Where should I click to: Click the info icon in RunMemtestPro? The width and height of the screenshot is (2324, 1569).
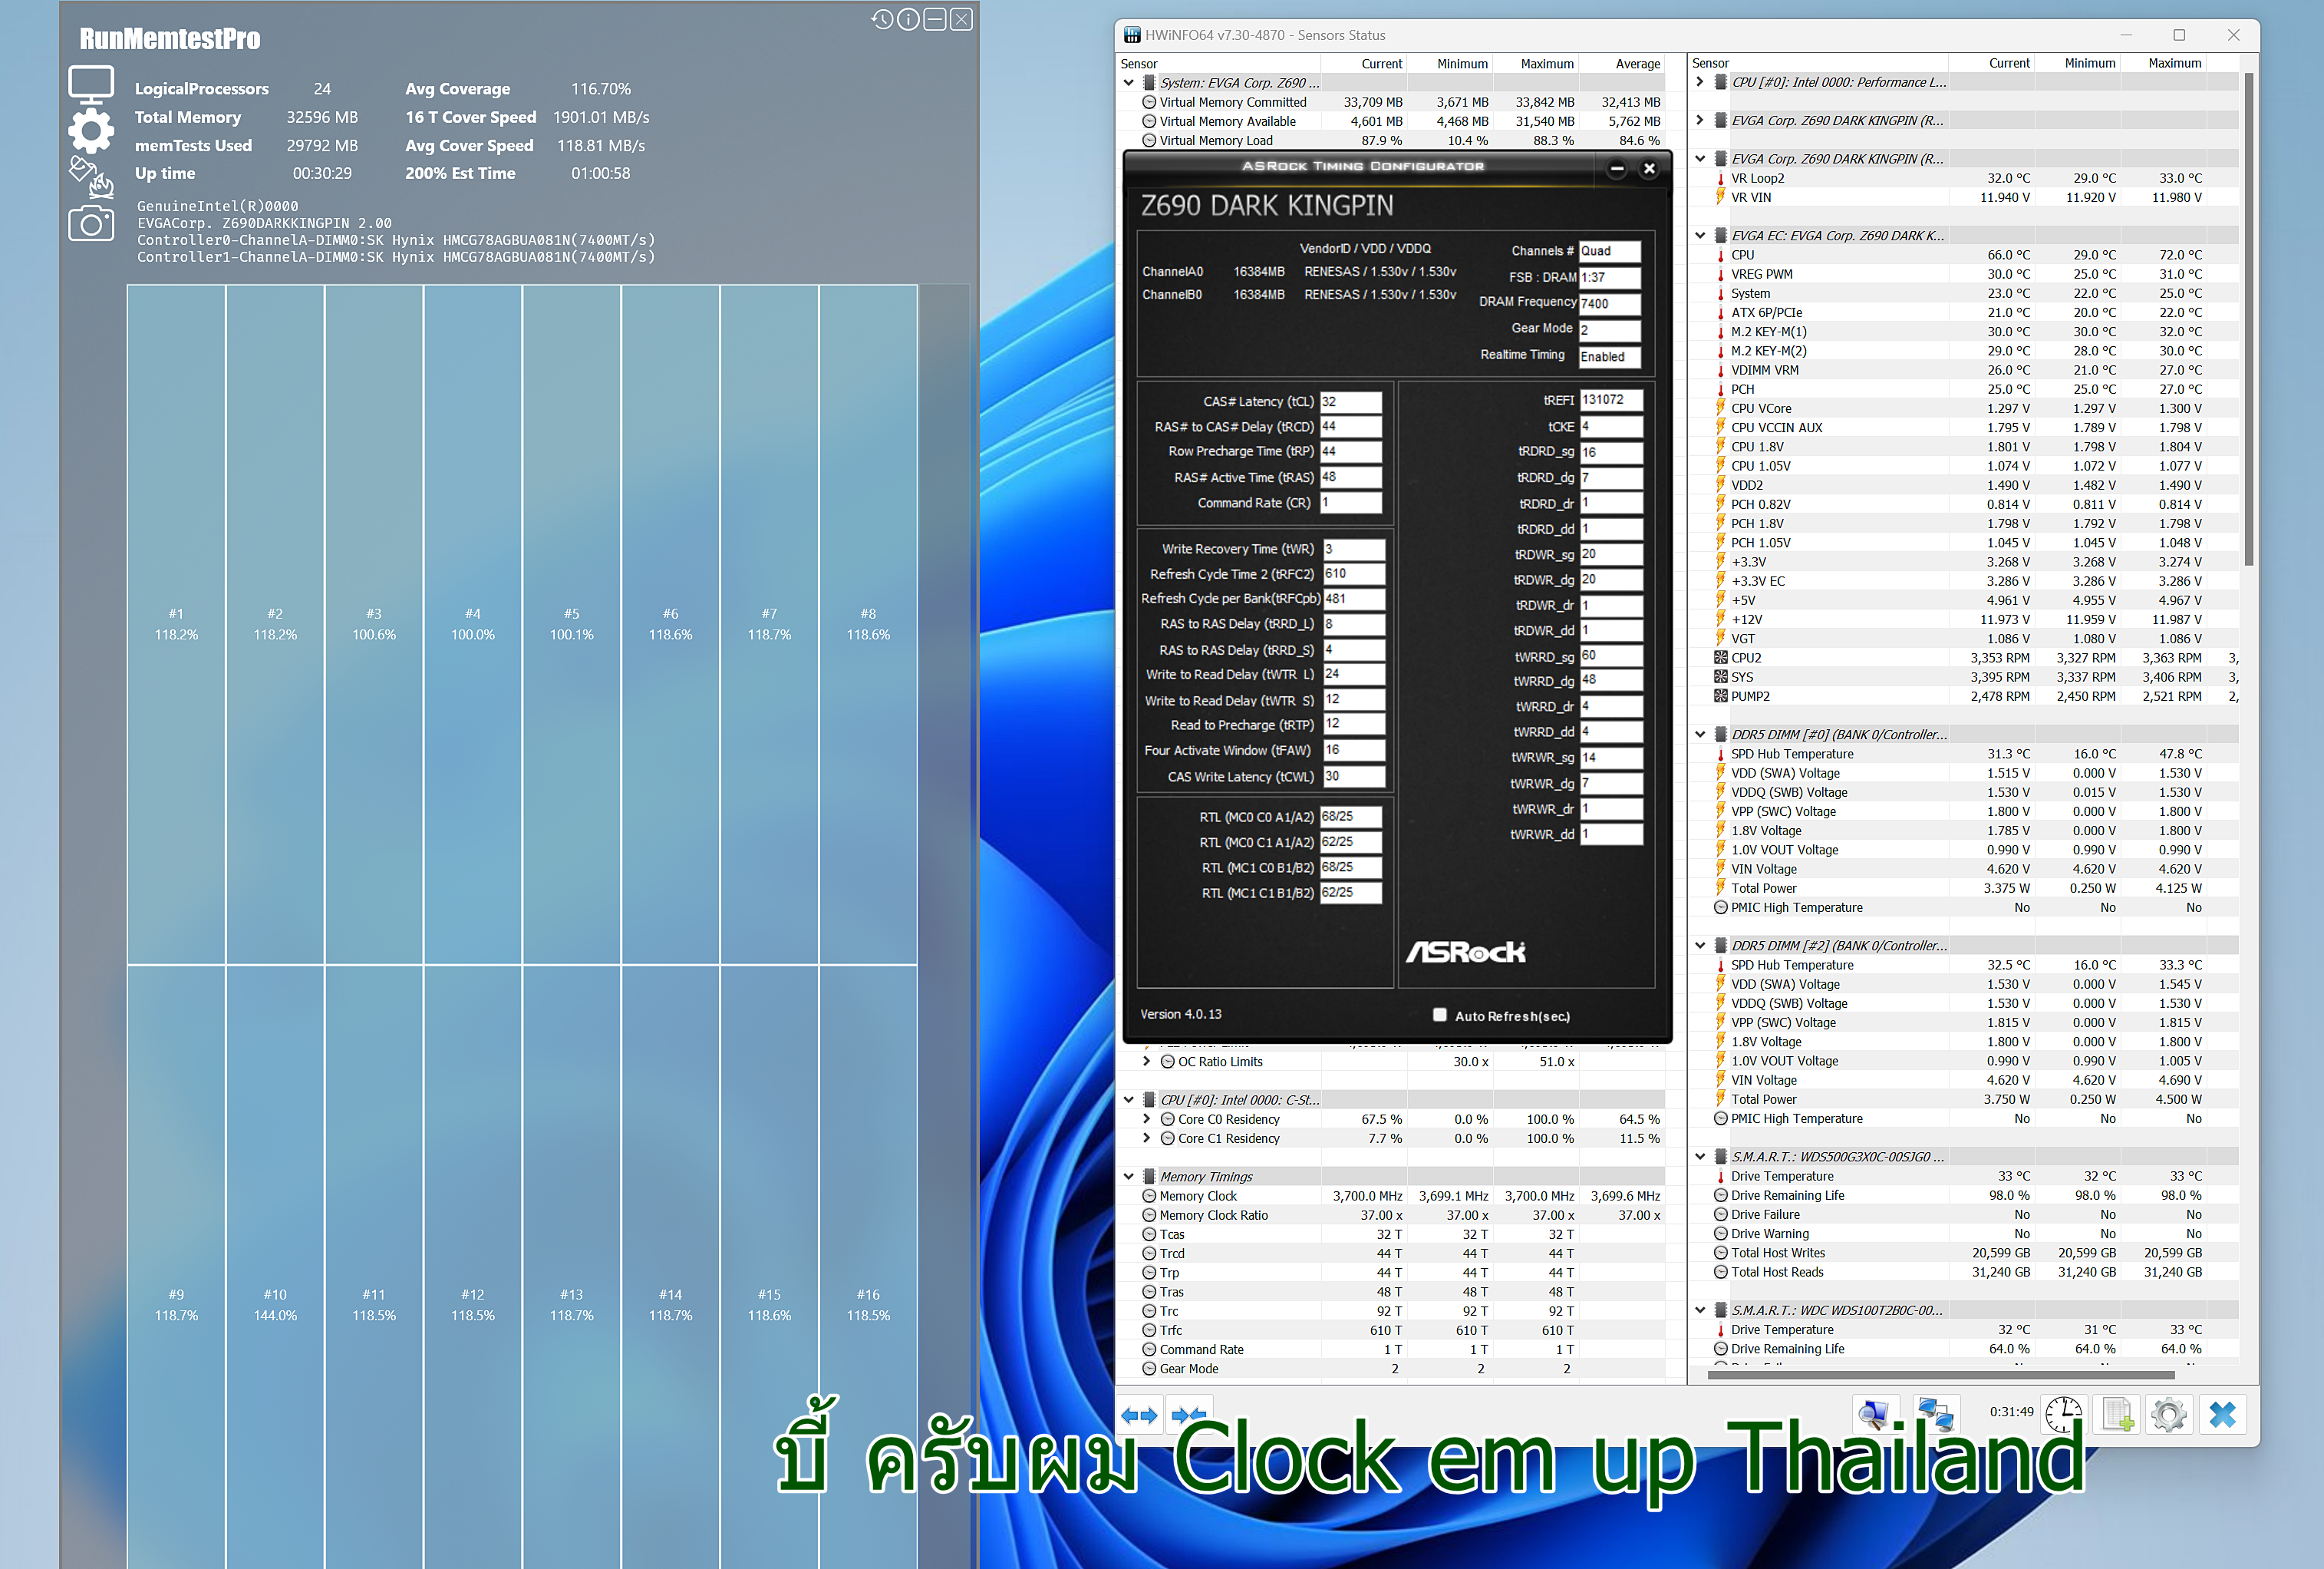pos(908,19)
